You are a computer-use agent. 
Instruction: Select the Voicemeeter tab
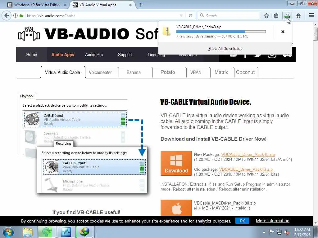pyautogui.click(x=100, y=73)
